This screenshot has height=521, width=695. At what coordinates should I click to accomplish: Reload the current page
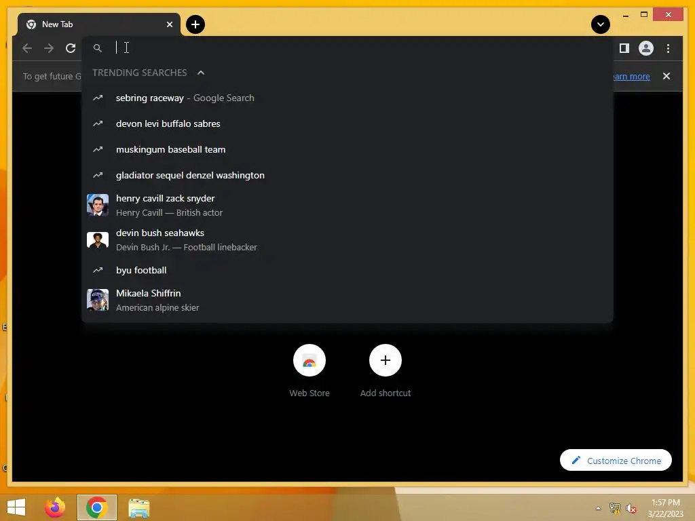tap(71, 48)
